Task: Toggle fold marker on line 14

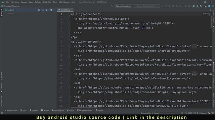Action: click(70, 74)
